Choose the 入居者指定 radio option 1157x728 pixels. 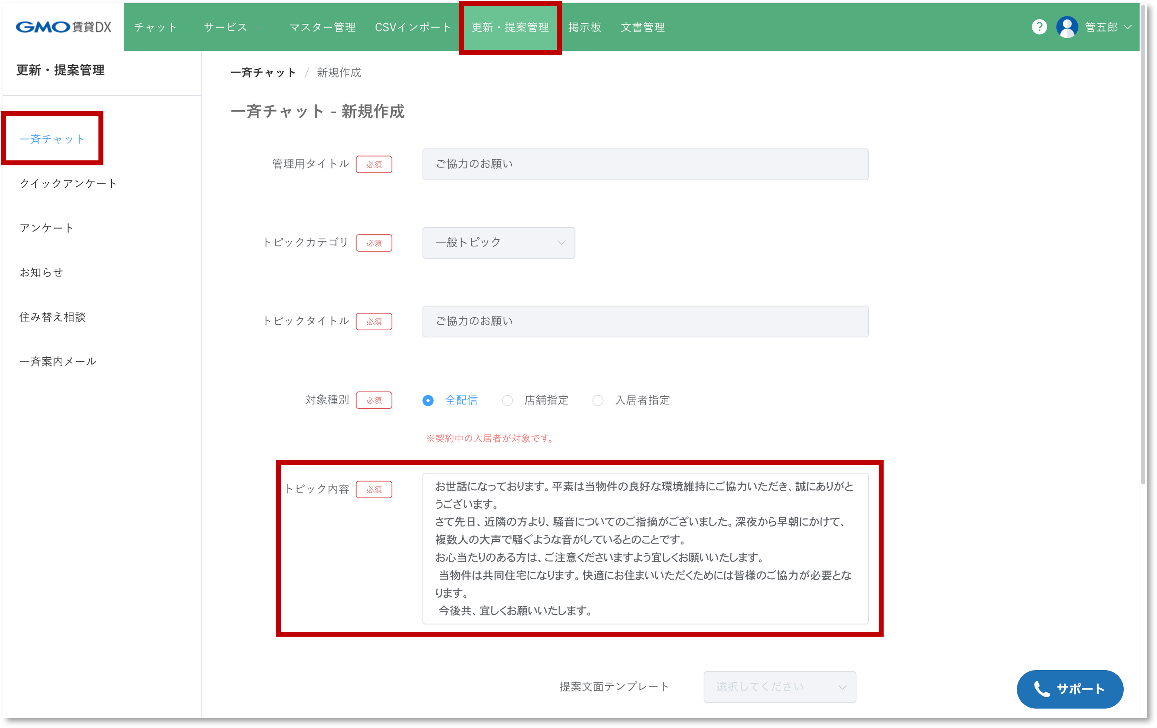(598, 400)
